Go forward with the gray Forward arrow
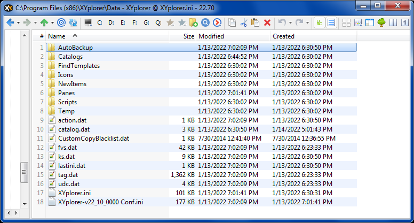Screen dimensions: 414x223 (x=27, y=22)
